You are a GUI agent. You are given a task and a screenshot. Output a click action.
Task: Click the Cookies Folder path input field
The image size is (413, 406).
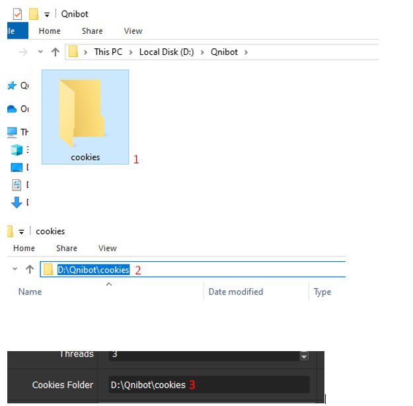point(208,385)
